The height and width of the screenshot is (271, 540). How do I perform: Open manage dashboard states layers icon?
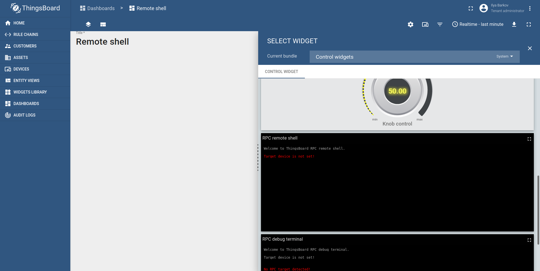(88, 24)
